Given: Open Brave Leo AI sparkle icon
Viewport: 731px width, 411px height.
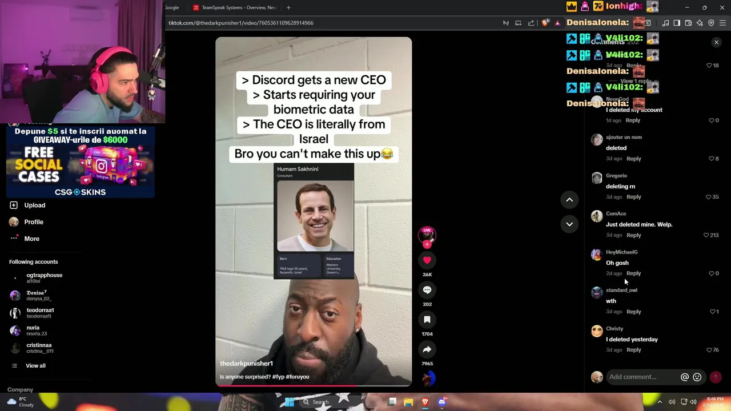Looking at the screenshot, I should click(700, 23).
